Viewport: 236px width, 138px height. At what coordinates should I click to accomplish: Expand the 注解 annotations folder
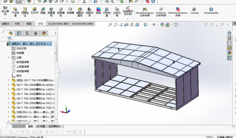[9, 58]
